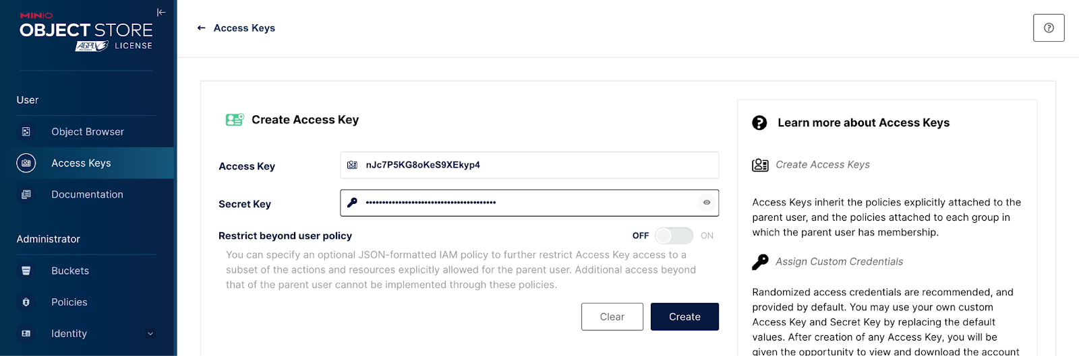Screen dimensions: 1079x356
Task: Go back using the Access Keys arrow
Action: pos(201,28)
